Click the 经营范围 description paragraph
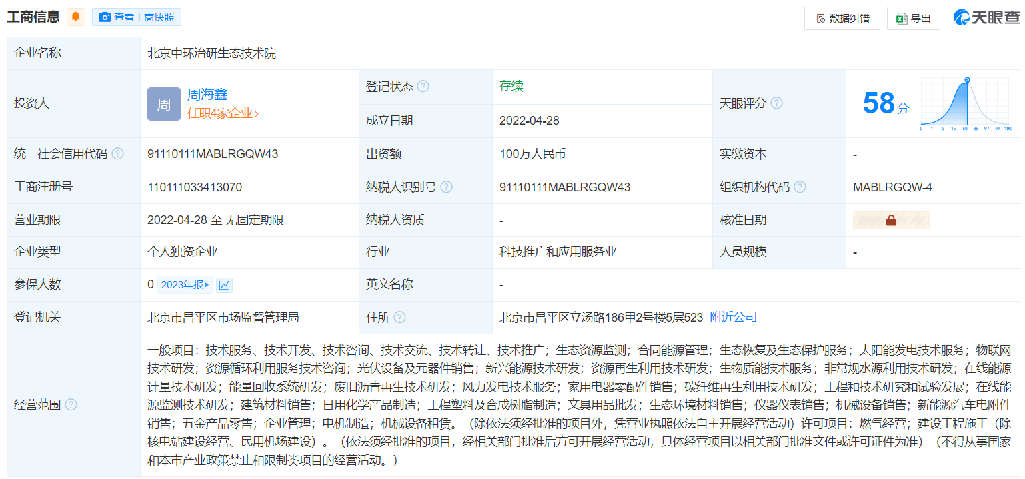 tap(579, 405)
